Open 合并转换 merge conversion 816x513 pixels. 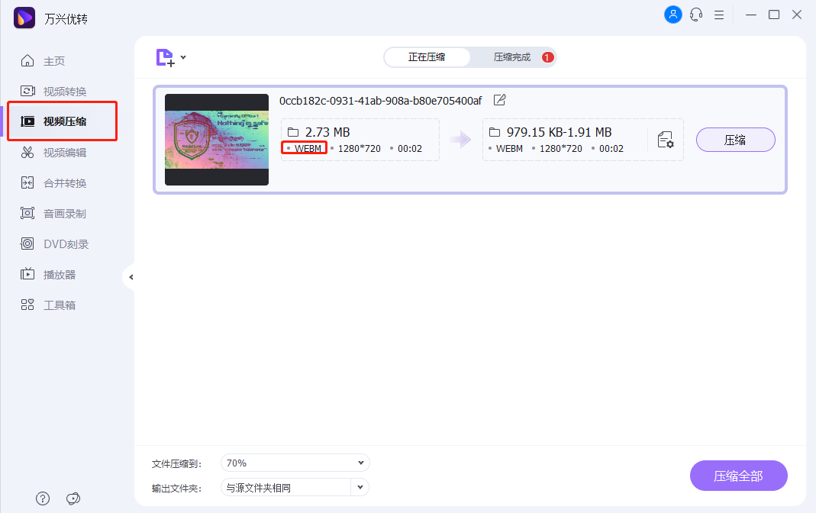pos(65,183)
